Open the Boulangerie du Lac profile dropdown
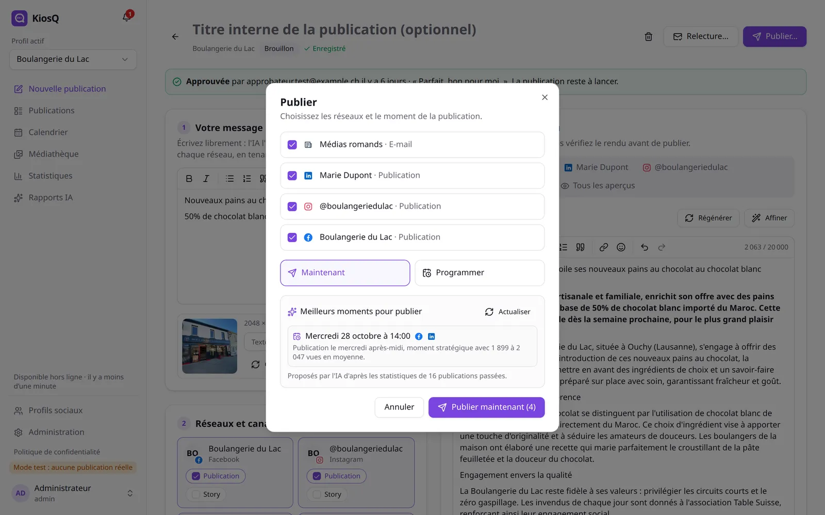 point(73,59)
